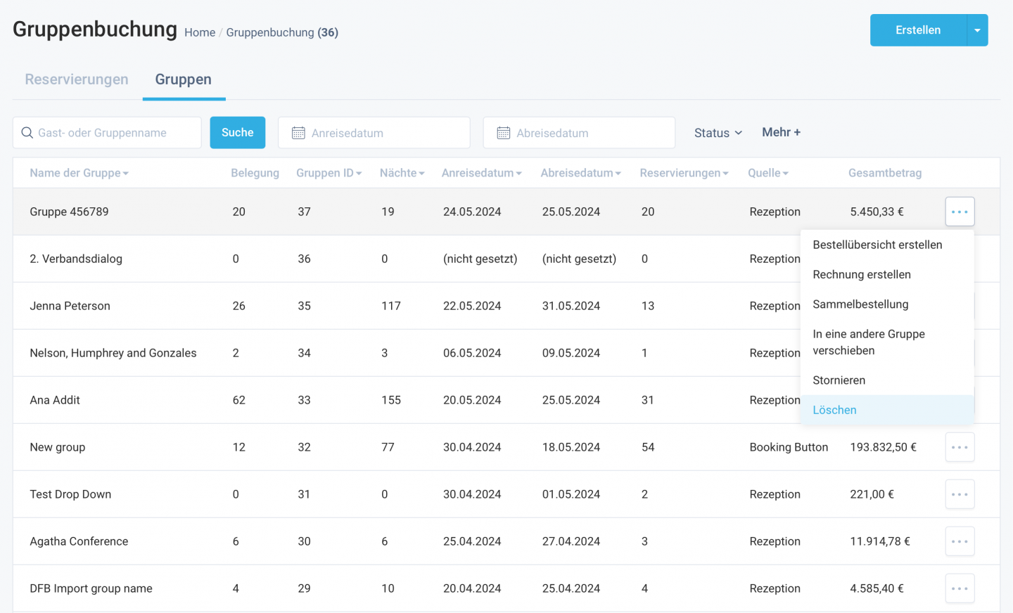Click the Suche button
The width and height of the screenshot is (1013, 613).
238,132
